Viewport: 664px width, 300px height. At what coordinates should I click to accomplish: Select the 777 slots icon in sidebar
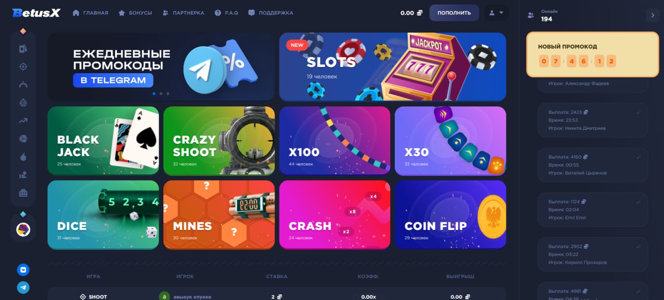(x=23, y=193)
